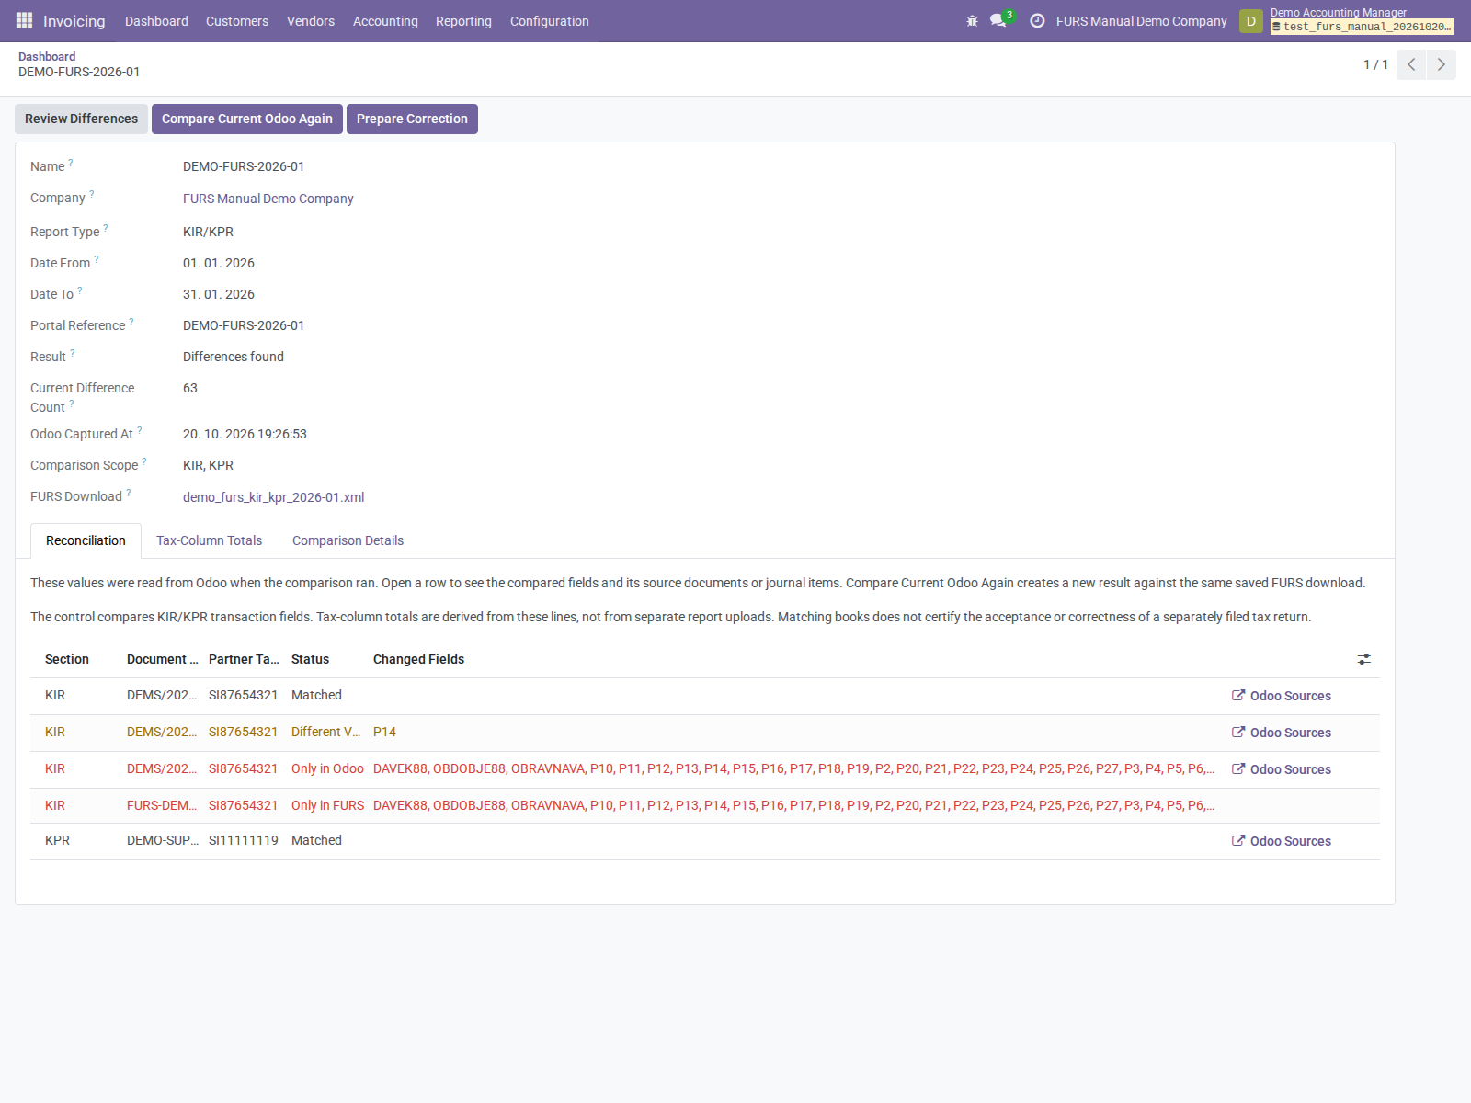Go to the next record arrow
Screen dimensions: 1471x1103
pos(1441,64)
